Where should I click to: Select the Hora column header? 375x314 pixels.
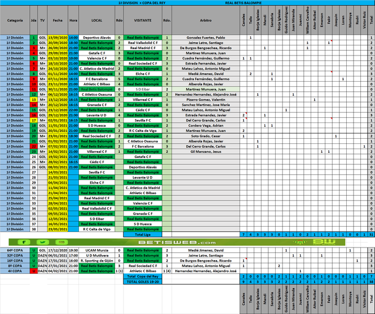73,20
